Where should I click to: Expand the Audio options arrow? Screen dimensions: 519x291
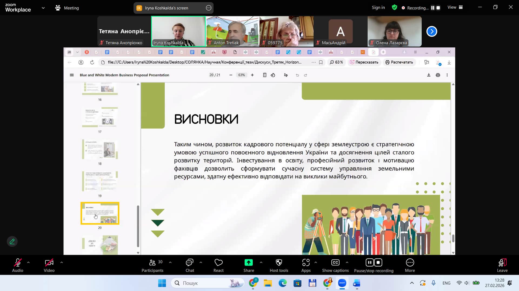[28, 262]
